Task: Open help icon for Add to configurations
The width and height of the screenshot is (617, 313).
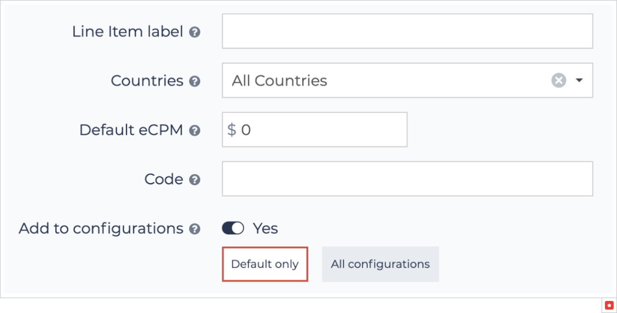Action: coord(195,229)
